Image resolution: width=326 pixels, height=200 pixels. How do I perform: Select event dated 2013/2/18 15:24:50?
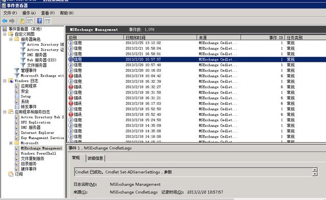(x=197, y=120)
